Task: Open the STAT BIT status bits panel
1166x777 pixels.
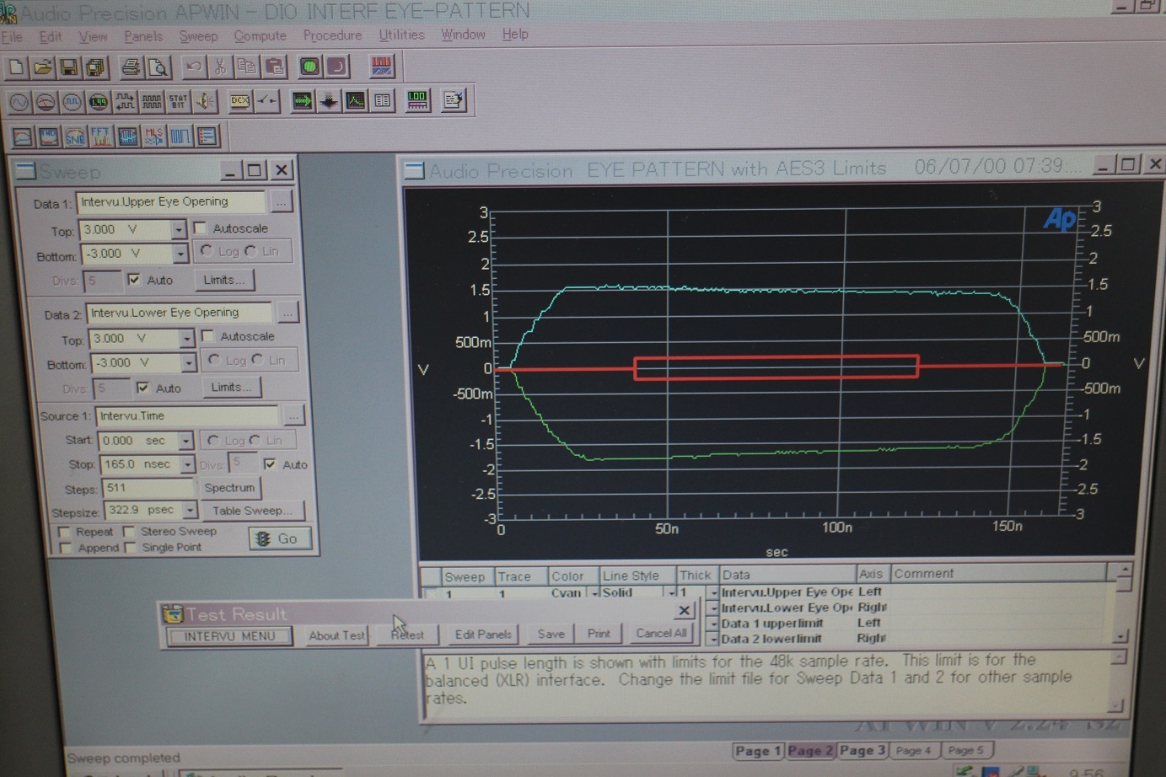Action: (178, 102)
